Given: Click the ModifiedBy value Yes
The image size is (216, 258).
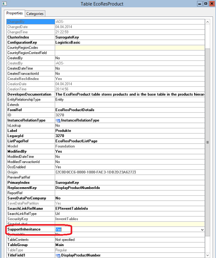Looking at the screenshot, I should tap(59, 151).
